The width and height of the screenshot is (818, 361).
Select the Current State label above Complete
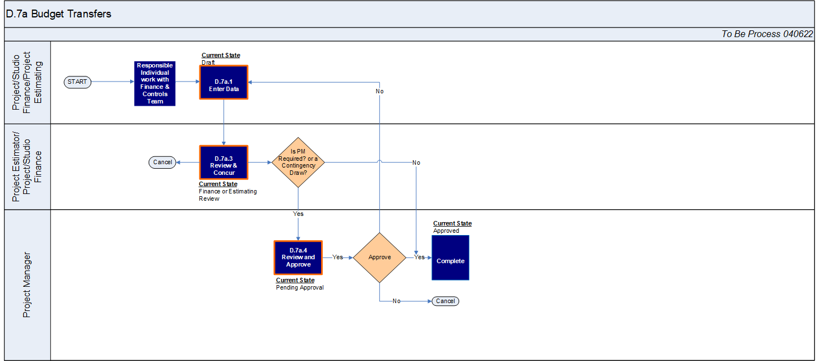click(x=452, y=224)
